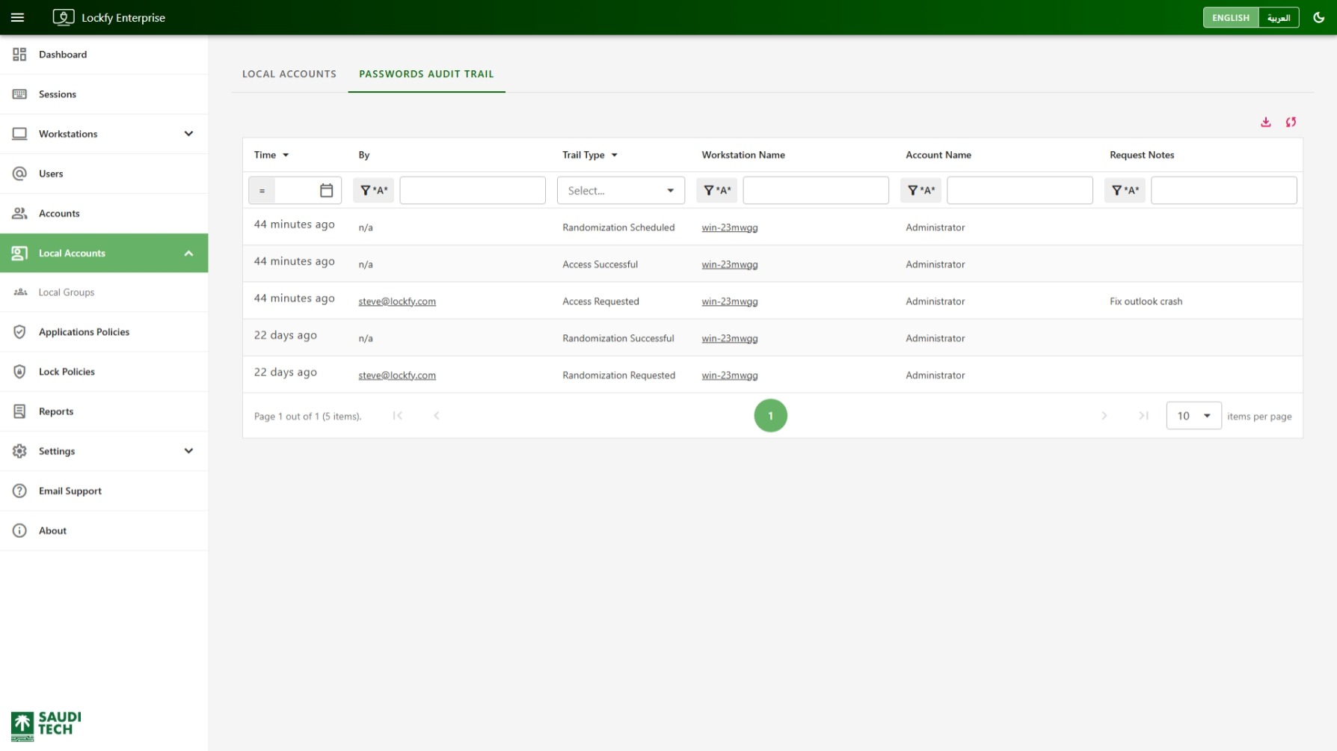Open win-23mwgg in Access Successful row
The width and height of the screenshot is (1337, 751).
pos(730,265)
